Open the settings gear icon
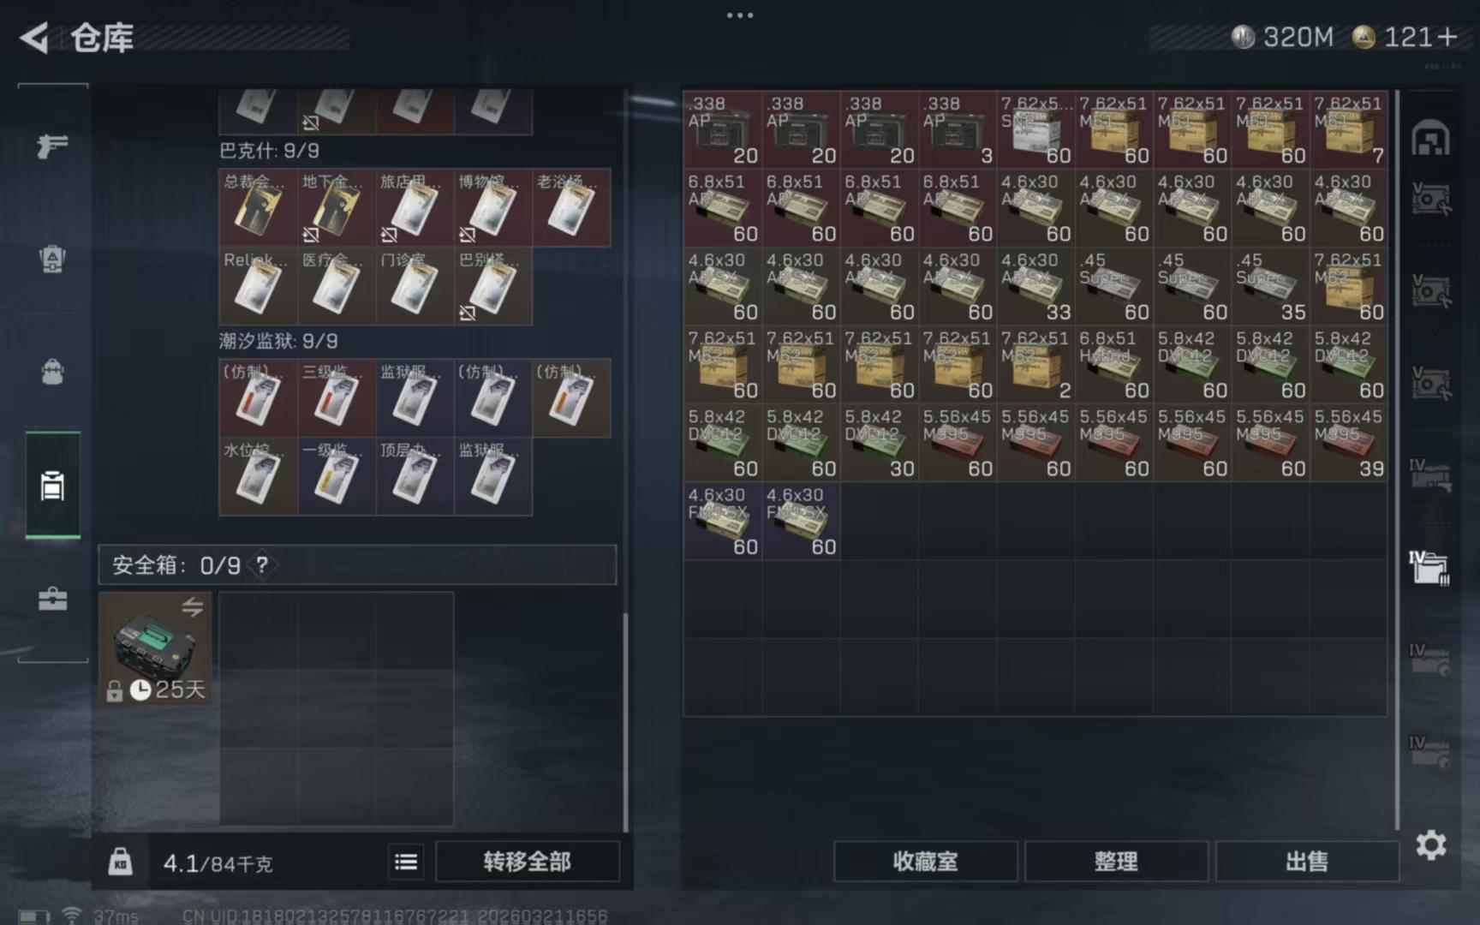The image size is (1480, 925). (1430, 845)
